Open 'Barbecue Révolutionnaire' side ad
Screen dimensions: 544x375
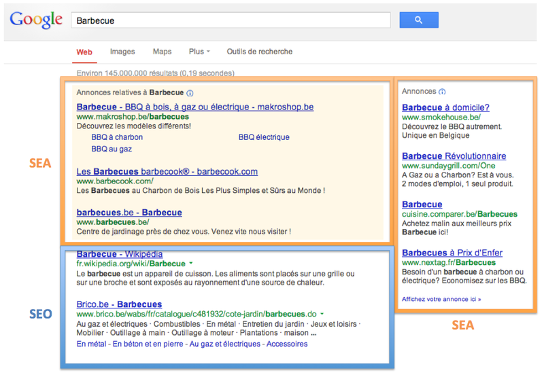(454, 156)
